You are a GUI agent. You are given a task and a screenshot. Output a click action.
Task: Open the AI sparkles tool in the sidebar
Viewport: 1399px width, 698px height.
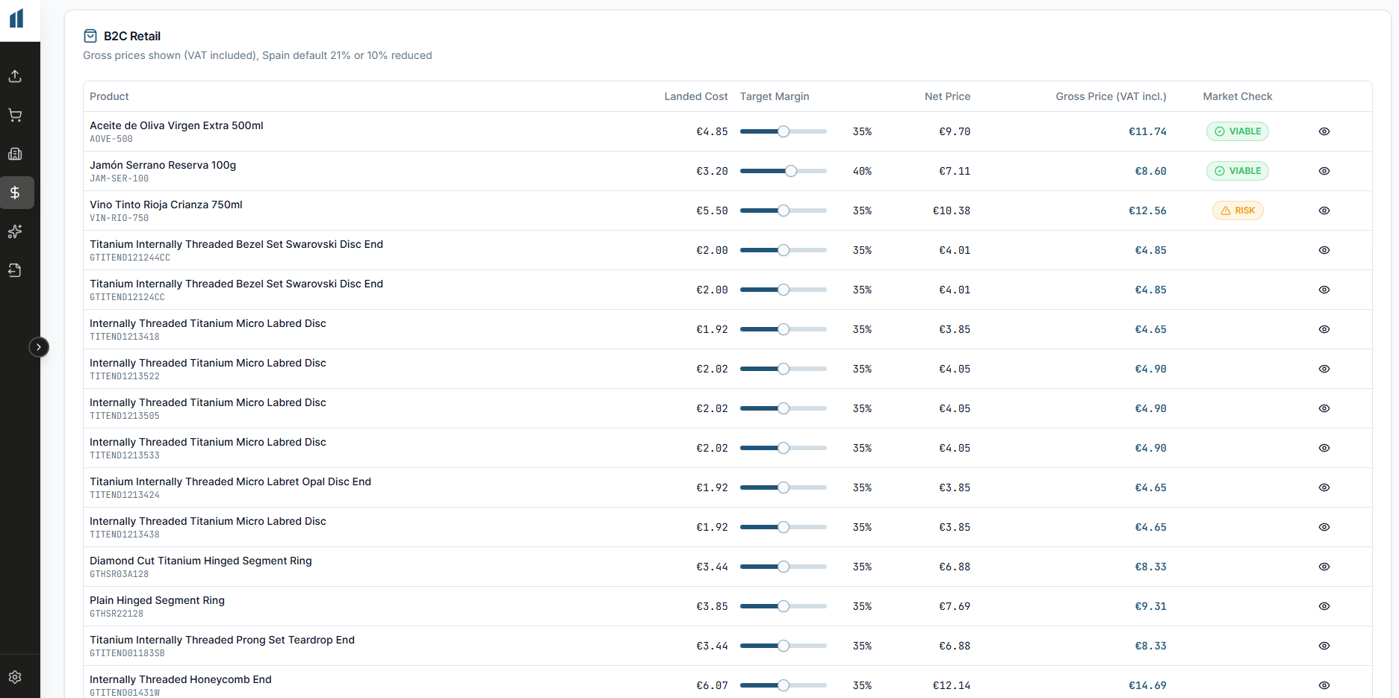(15, 231)
